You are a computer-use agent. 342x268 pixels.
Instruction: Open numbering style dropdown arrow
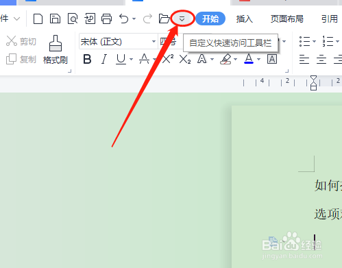337,42
